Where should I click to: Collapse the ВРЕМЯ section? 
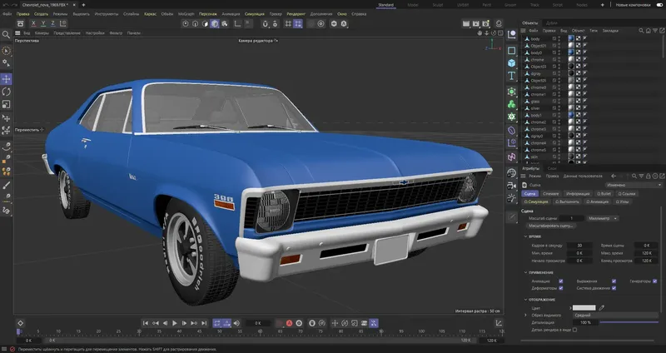[x=526, y=236]
